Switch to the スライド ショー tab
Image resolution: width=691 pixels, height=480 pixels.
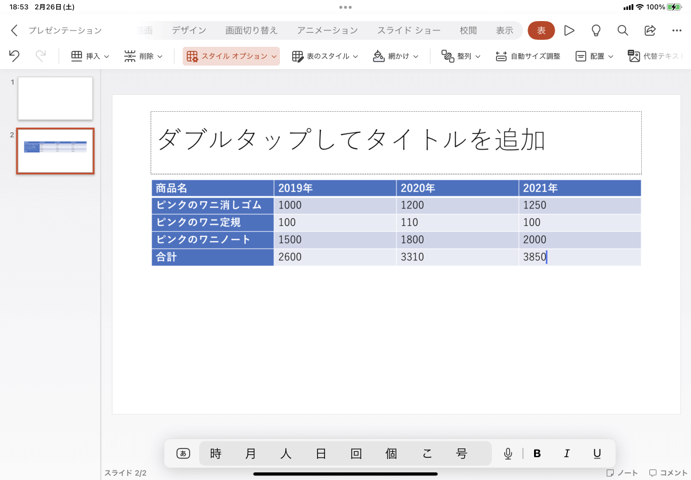[409, 30]
